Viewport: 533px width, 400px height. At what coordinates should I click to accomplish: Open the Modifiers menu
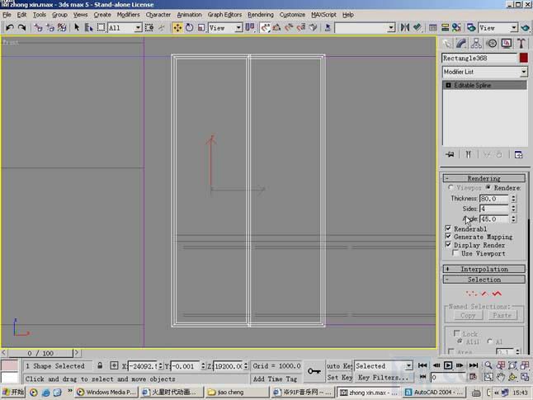128,15
